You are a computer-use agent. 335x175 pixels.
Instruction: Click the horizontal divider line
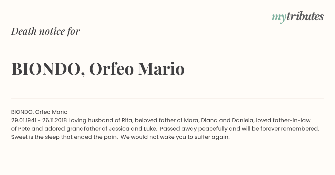(x=167, y=99)
